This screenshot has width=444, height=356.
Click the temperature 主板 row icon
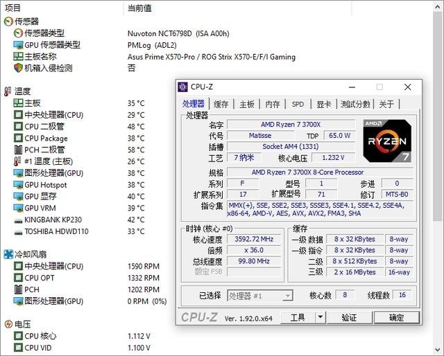coord(18,103)
